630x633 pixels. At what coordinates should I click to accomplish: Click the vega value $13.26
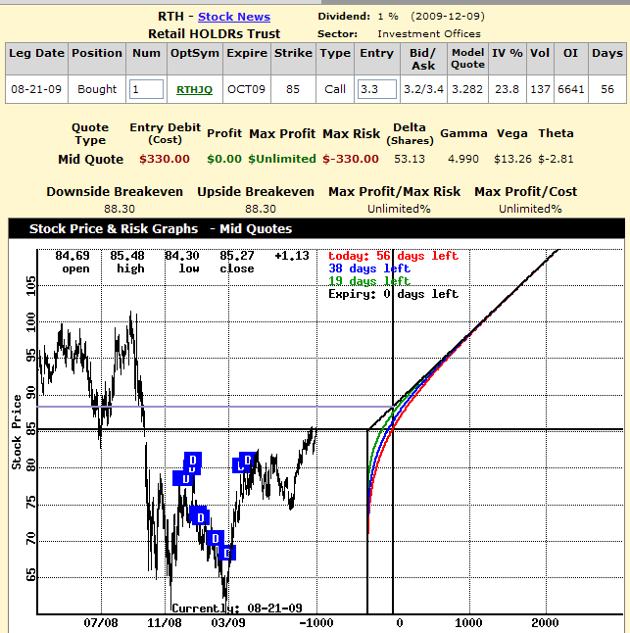[512, 159]
